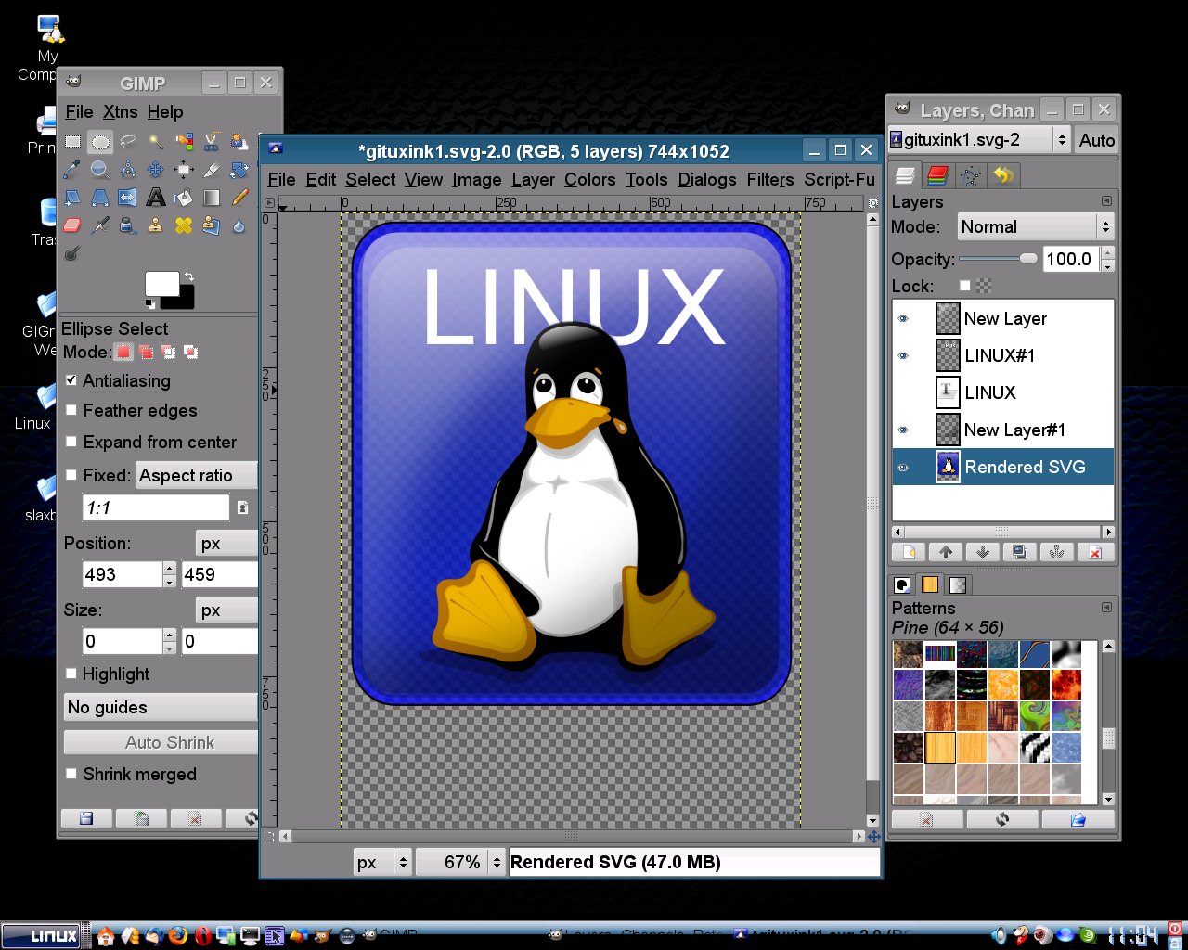Create a new layer button
Screen dimensions: 1188x950
910,552
